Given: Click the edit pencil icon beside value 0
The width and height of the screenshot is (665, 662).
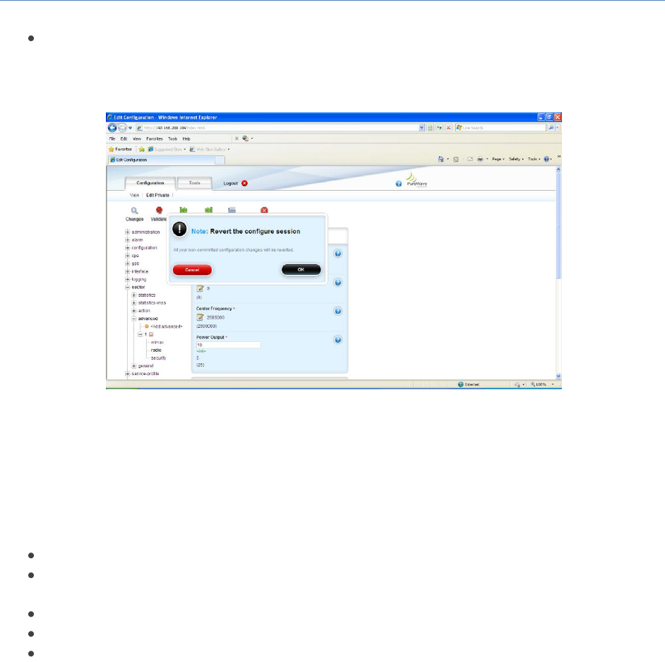Looking at the screenshot, I should coord(200,288).
